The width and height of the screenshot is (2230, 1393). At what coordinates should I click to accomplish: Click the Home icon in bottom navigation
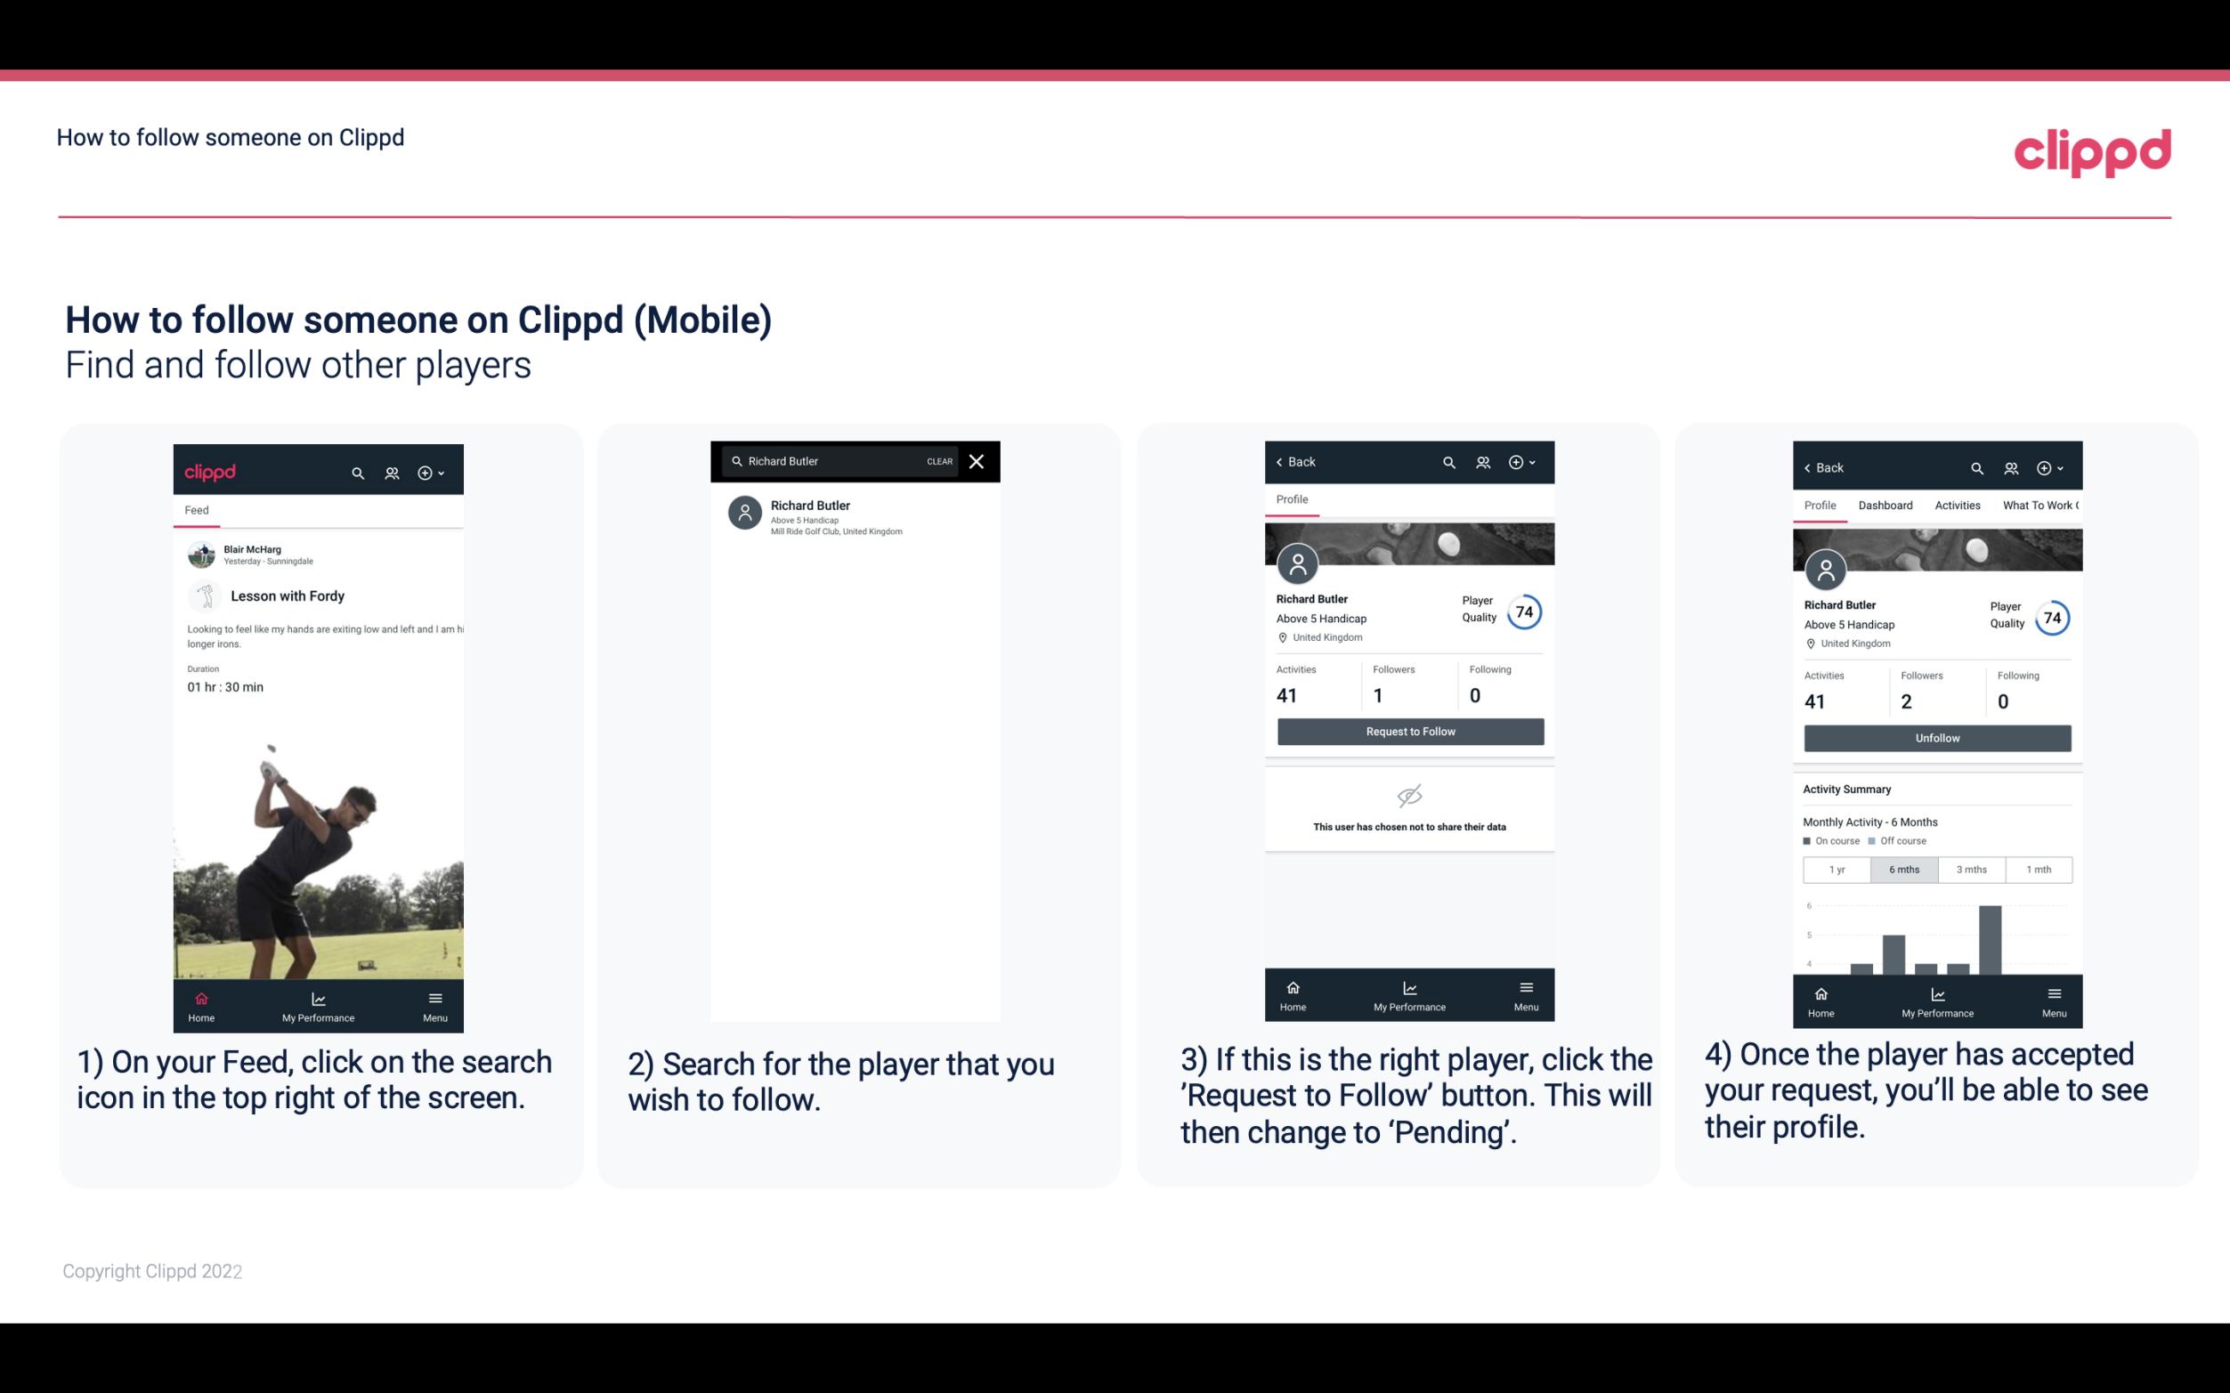tap(200, 998)
